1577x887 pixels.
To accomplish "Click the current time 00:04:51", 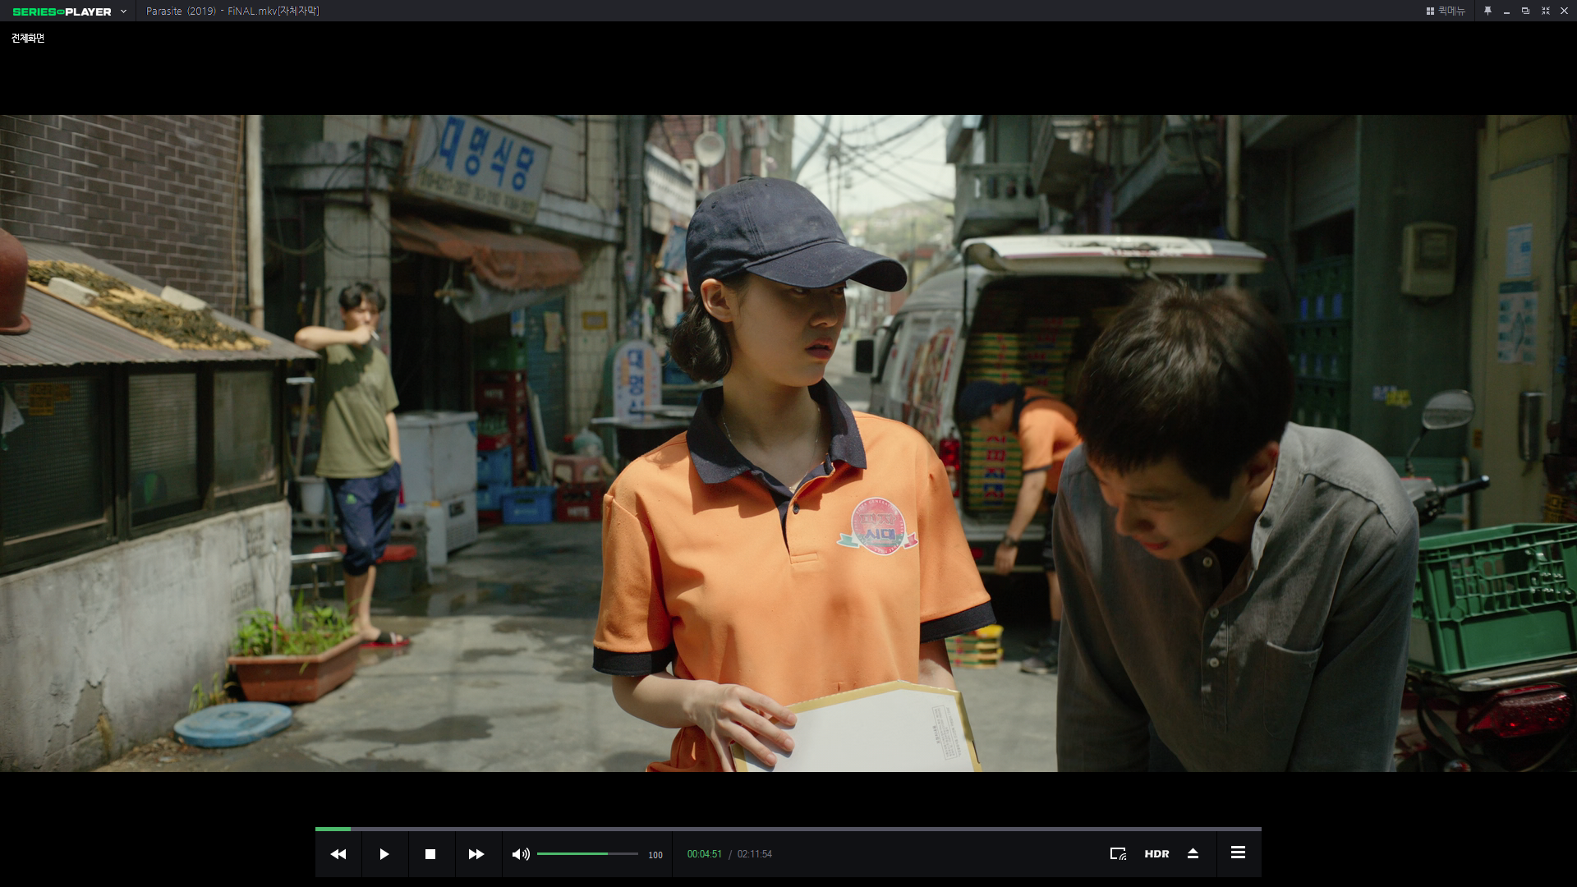I will 705,854.
